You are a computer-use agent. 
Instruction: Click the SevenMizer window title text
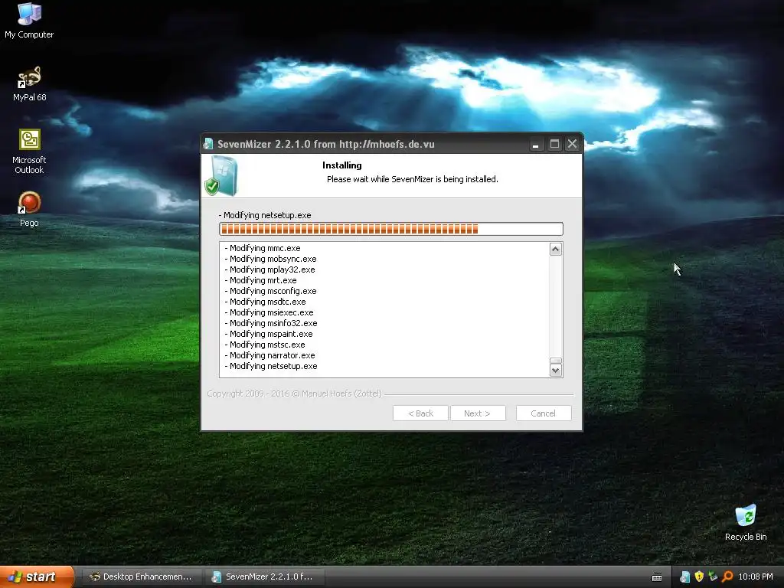(326, 145)
